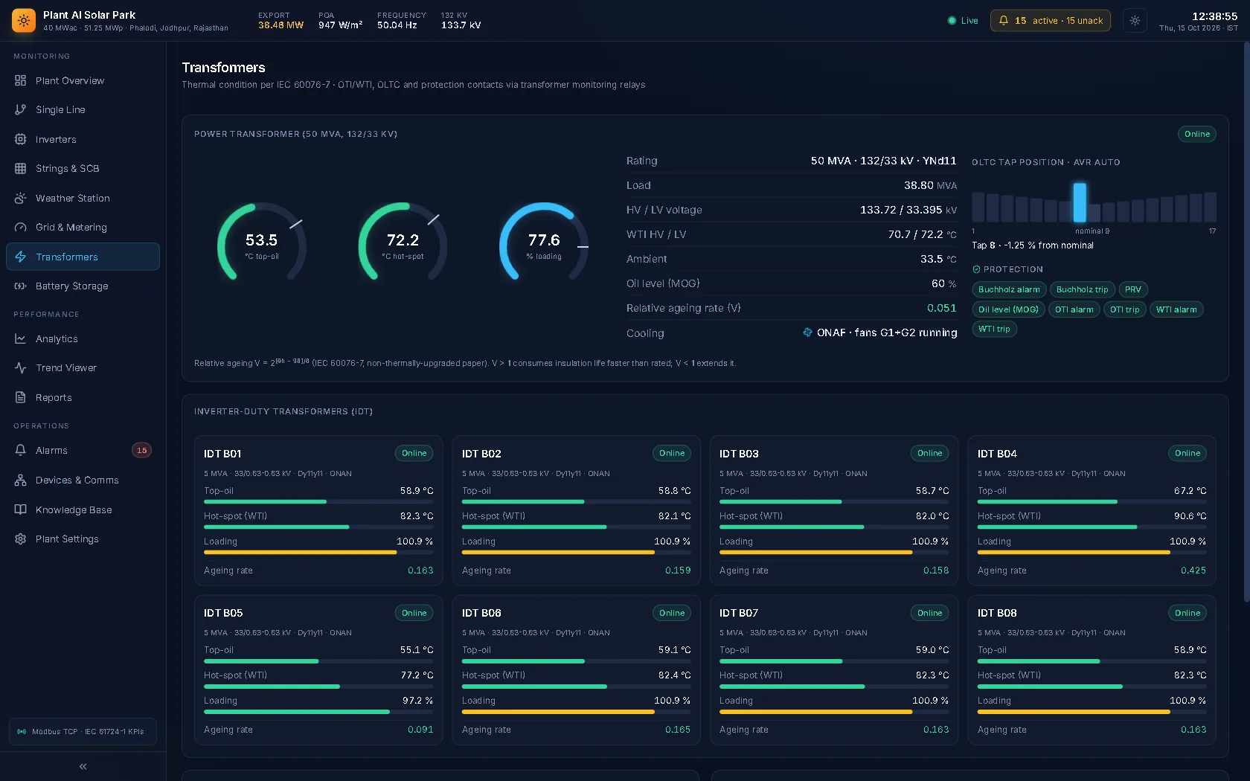The height and width of the screenshot is (781, 1250).
Task: Click the PRV protection chip
Action: point(1132,289)
